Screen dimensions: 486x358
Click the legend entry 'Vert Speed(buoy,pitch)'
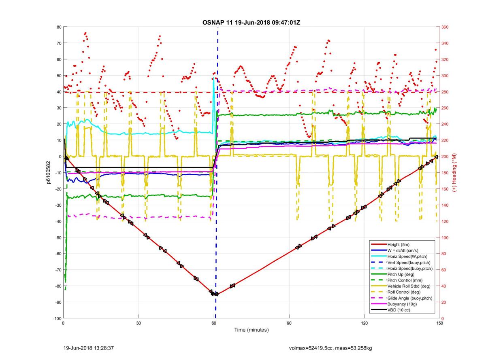pos(409,263)
